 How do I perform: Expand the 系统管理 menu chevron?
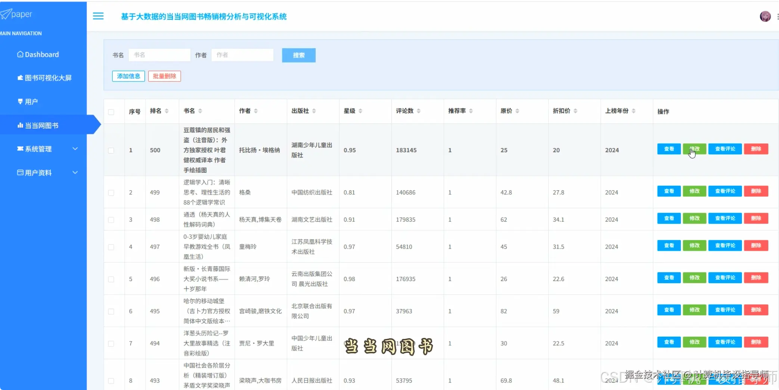75,149
